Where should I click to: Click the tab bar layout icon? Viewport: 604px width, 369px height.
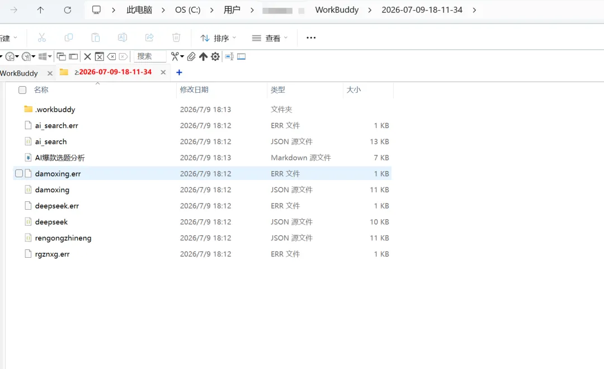[x=73, y=56]
